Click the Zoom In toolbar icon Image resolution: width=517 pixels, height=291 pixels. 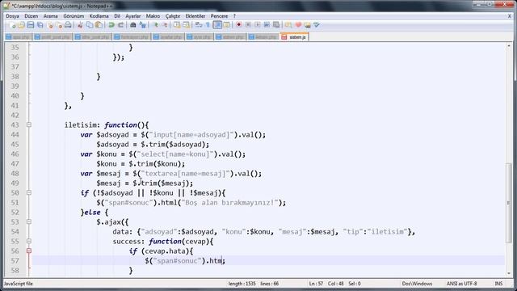click(x=155, y=25)
